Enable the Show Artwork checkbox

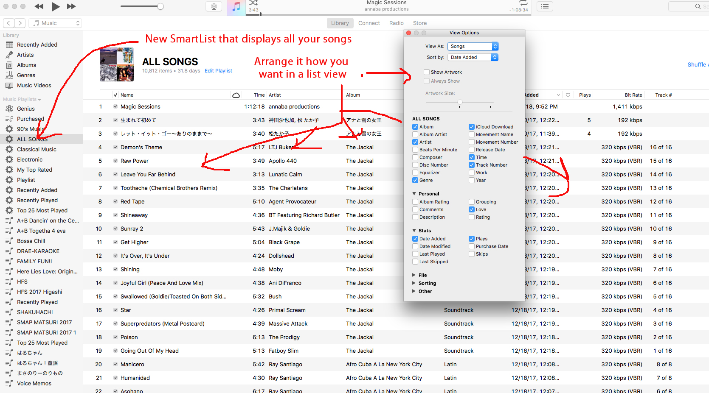click(x=427, y=72)
